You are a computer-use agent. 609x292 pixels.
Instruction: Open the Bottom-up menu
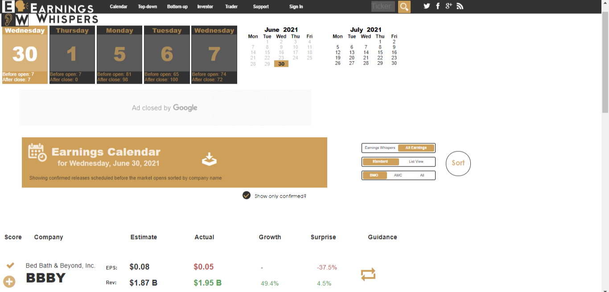177,7
